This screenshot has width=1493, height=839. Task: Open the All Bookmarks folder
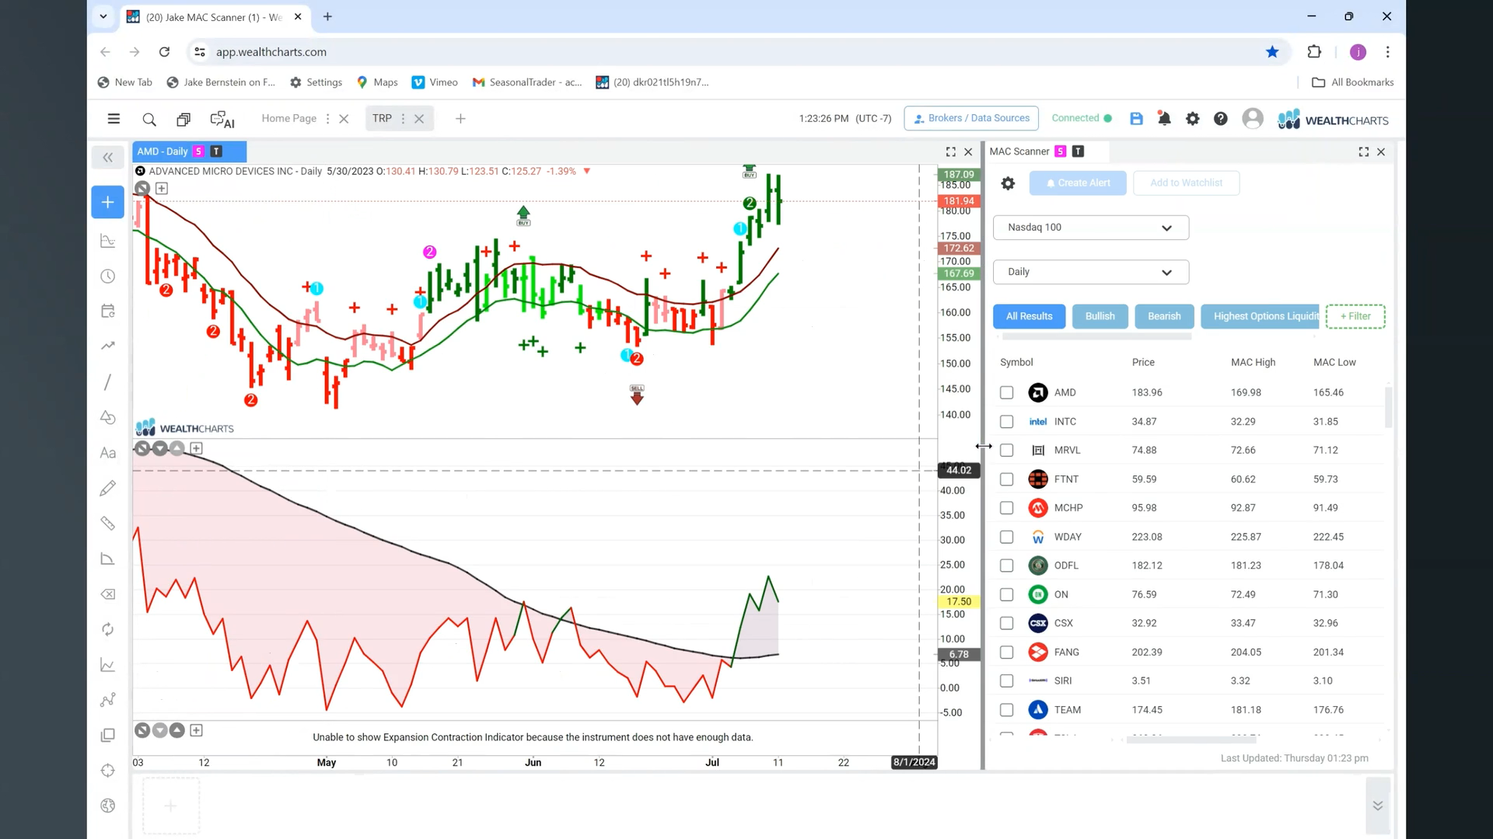click(x=1352, y=82)
